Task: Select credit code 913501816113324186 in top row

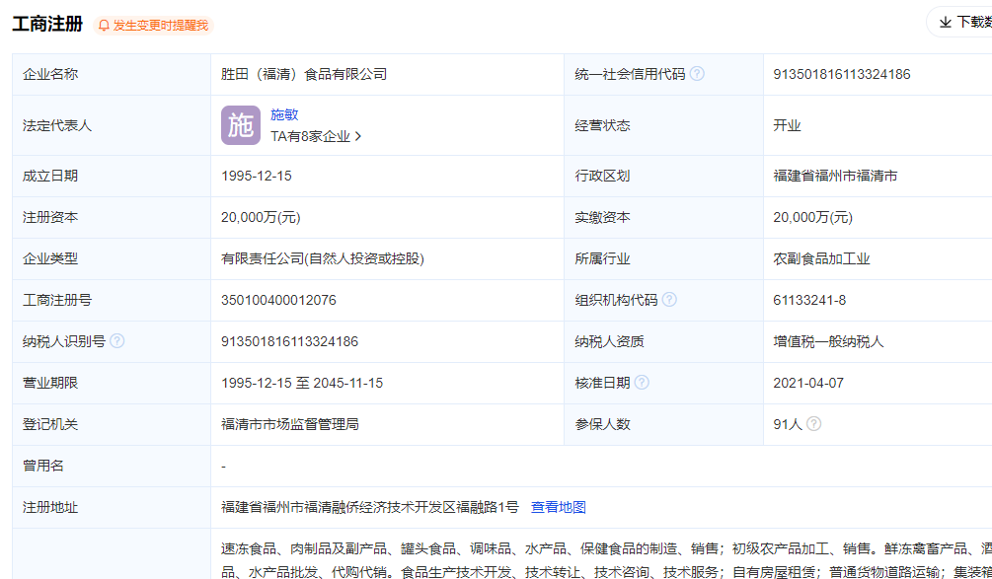Action: [x=841, y=75]
